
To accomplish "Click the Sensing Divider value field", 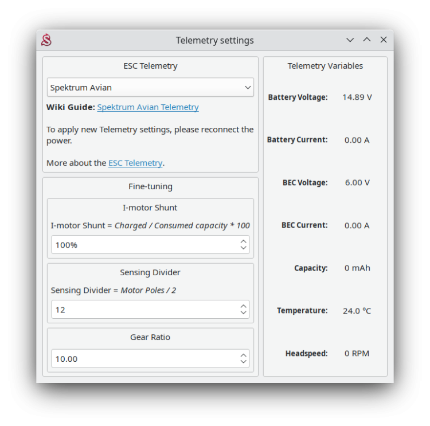I will (143, 310).
